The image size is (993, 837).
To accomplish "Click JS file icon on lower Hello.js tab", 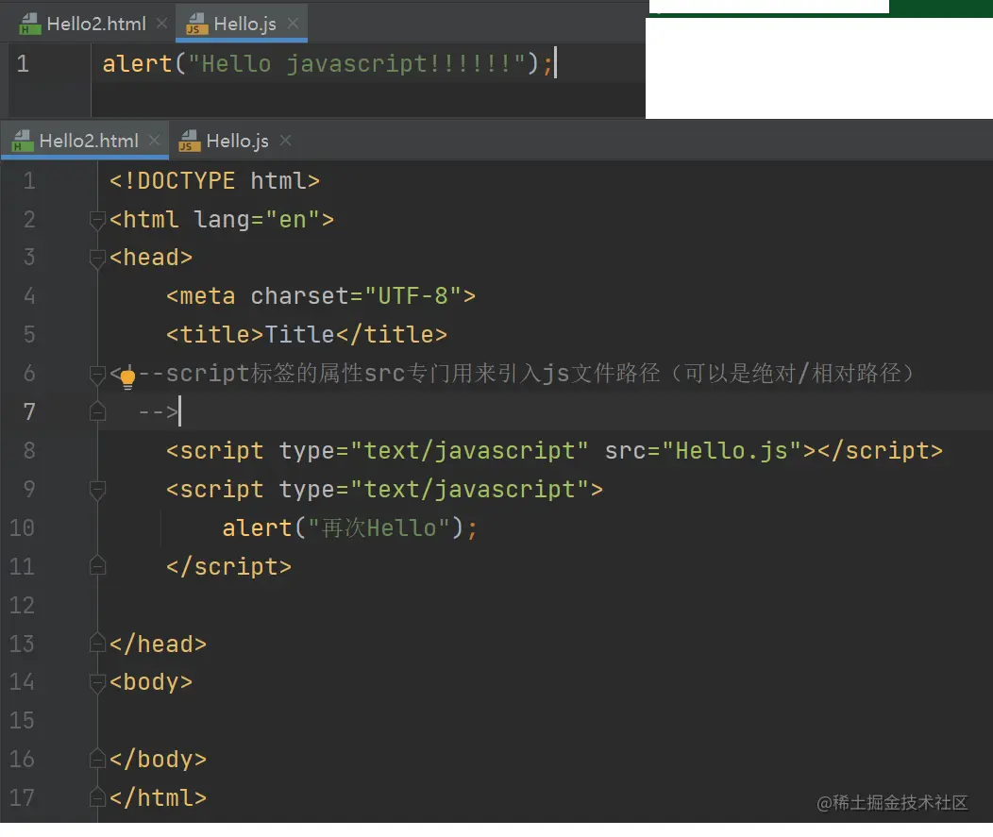I will pyautogui.click(x=190, y=141).
